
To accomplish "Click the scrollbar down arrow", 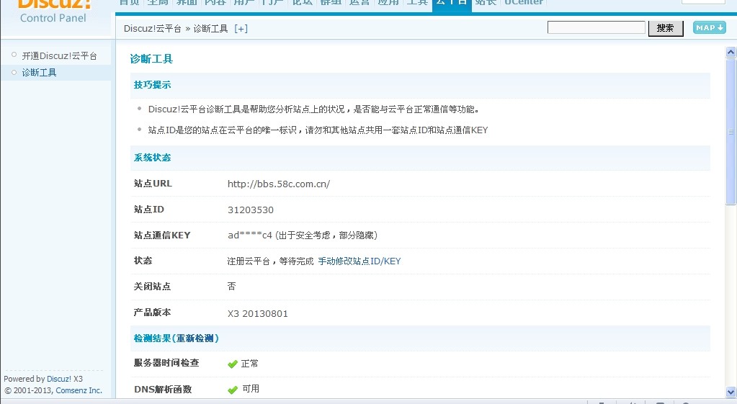I will pyautogui.click(x=731, y=392).
